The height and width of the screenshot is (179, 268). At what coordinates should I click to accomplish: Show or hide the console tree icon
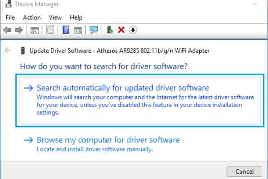point(34,30)
